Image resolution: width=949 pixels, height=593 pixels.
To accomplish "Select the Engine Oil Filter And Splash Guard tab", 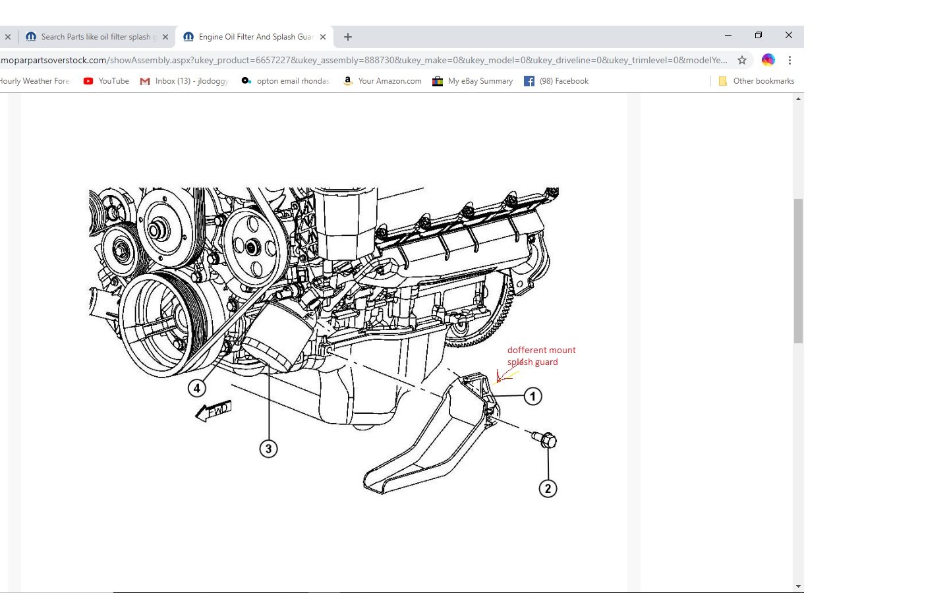I will pyautogui.click(x=254, y=37).
